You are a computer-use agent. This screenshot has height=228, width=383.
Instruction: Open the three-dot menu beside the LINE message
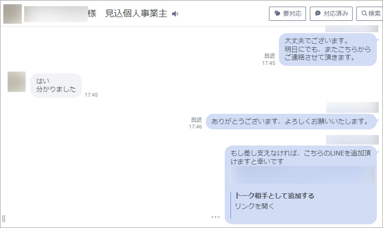click(215, 217)
